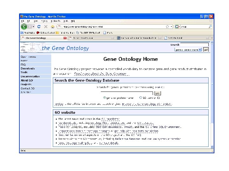
Task: Click the Firefox icon in title bar
Action: (22, 16)
